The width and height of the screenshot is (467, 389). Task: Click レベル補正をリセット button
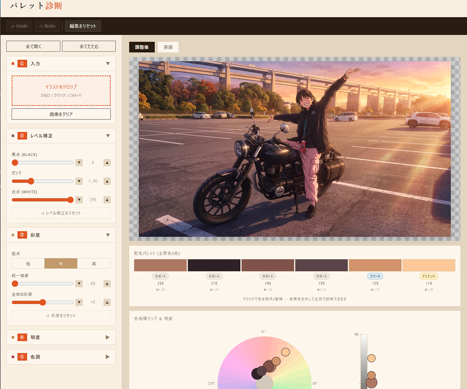coord(61,213)
